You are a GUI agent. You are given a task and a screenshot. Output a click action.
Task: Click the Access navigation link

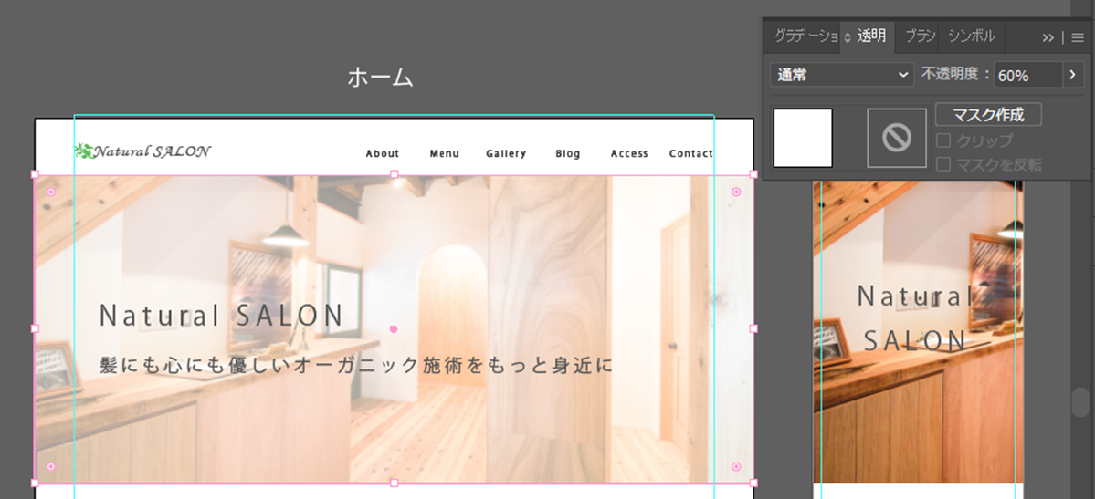coord(629,153)
